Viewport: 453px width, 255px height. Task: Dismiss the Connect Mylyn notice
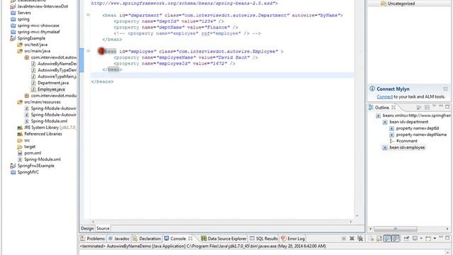445,89
